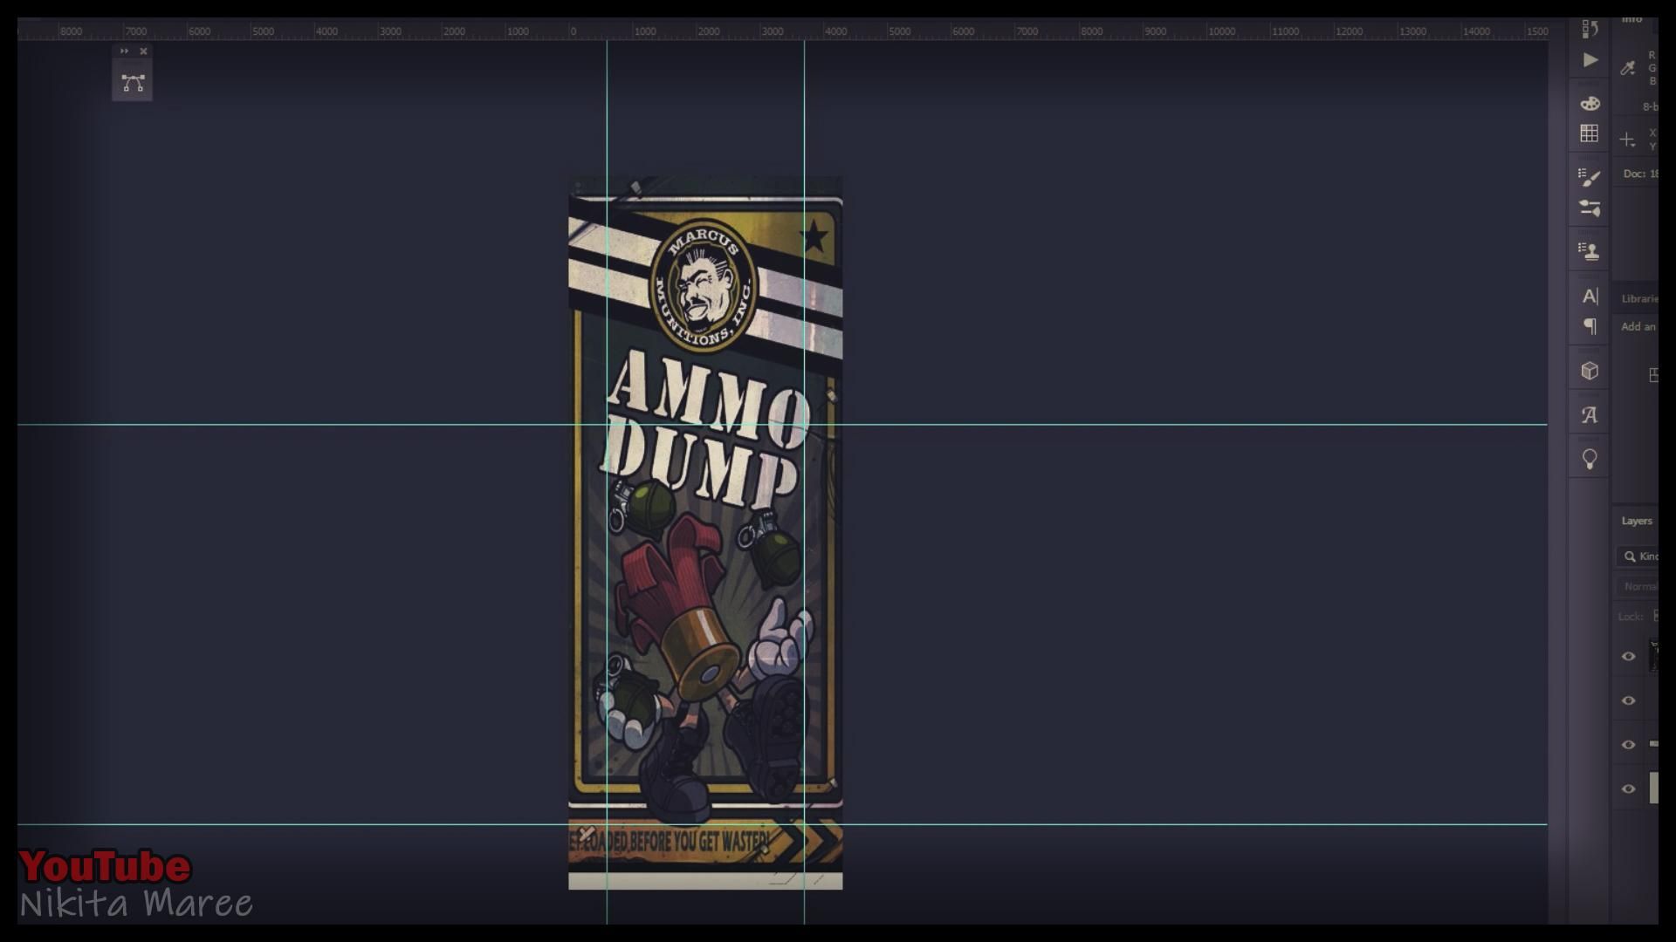
Task: Open the Learn lightbulb panel icon
Action: tap(1590, 460)
